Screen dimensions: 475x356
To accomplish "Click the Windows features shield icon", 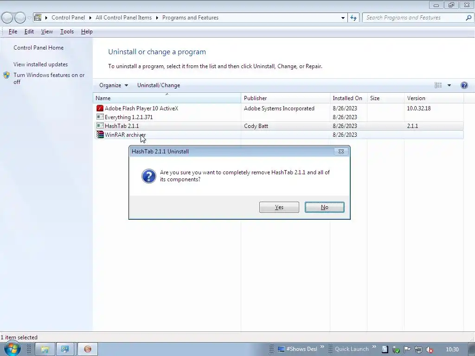I will [6, 75].
